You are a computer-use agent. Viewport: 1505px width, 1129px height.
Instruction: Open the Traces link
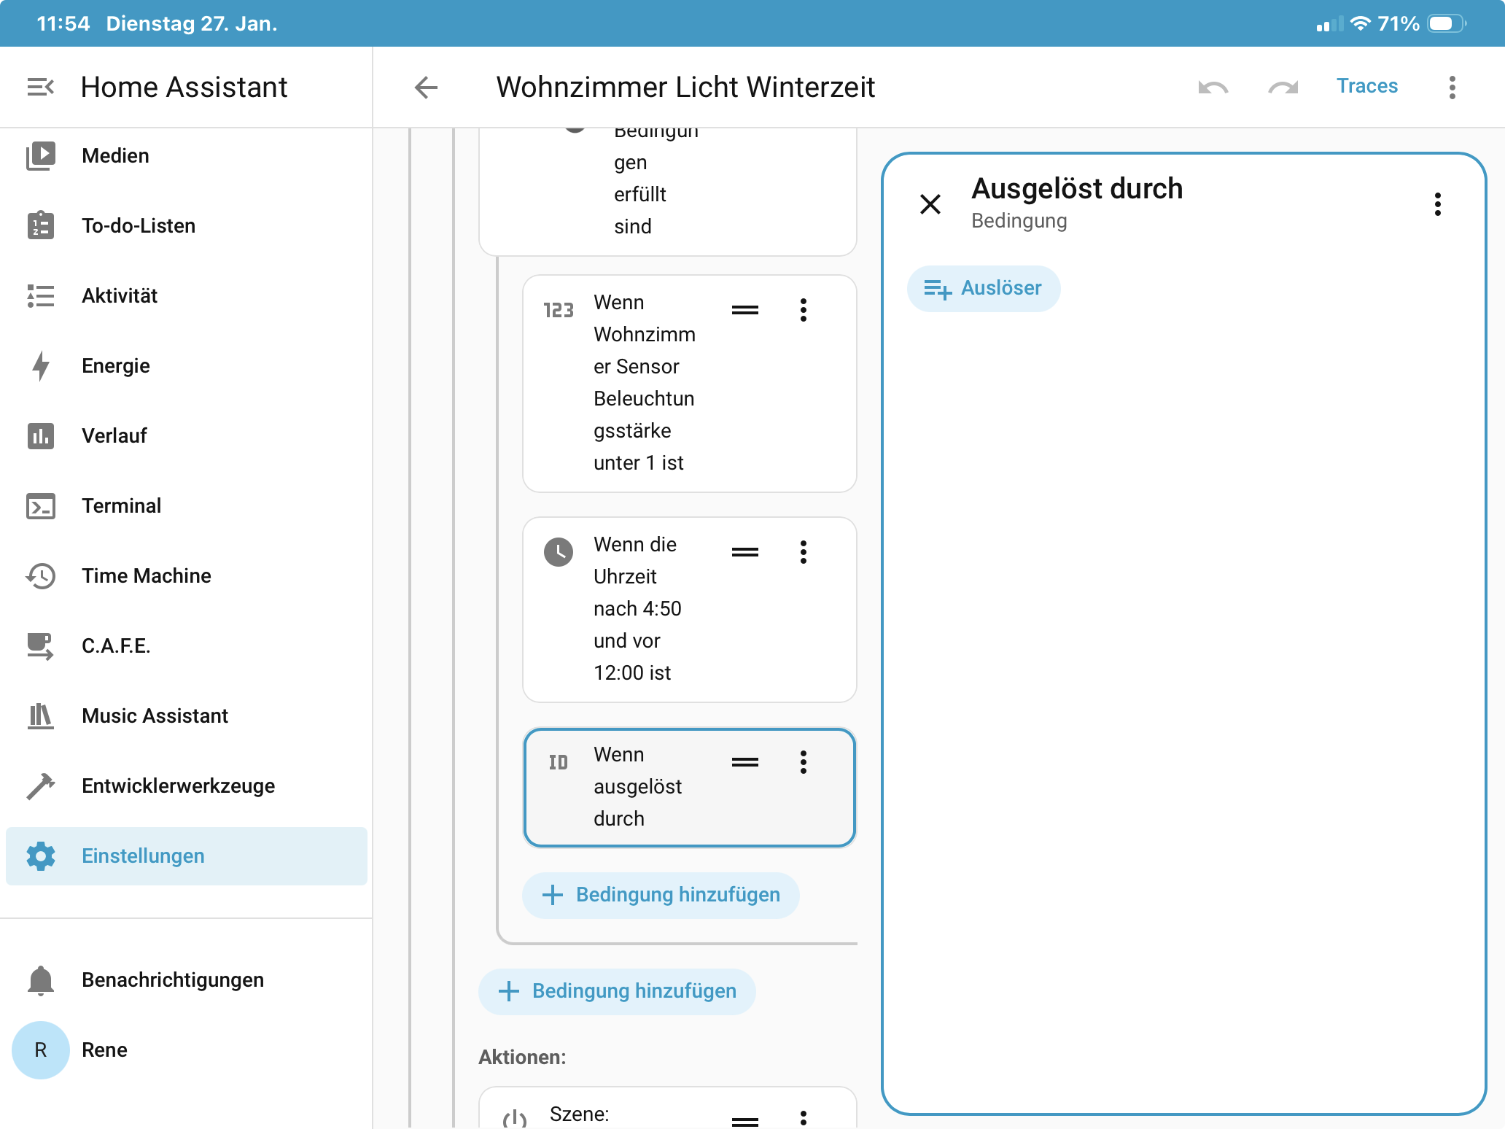coord(1366,86)
